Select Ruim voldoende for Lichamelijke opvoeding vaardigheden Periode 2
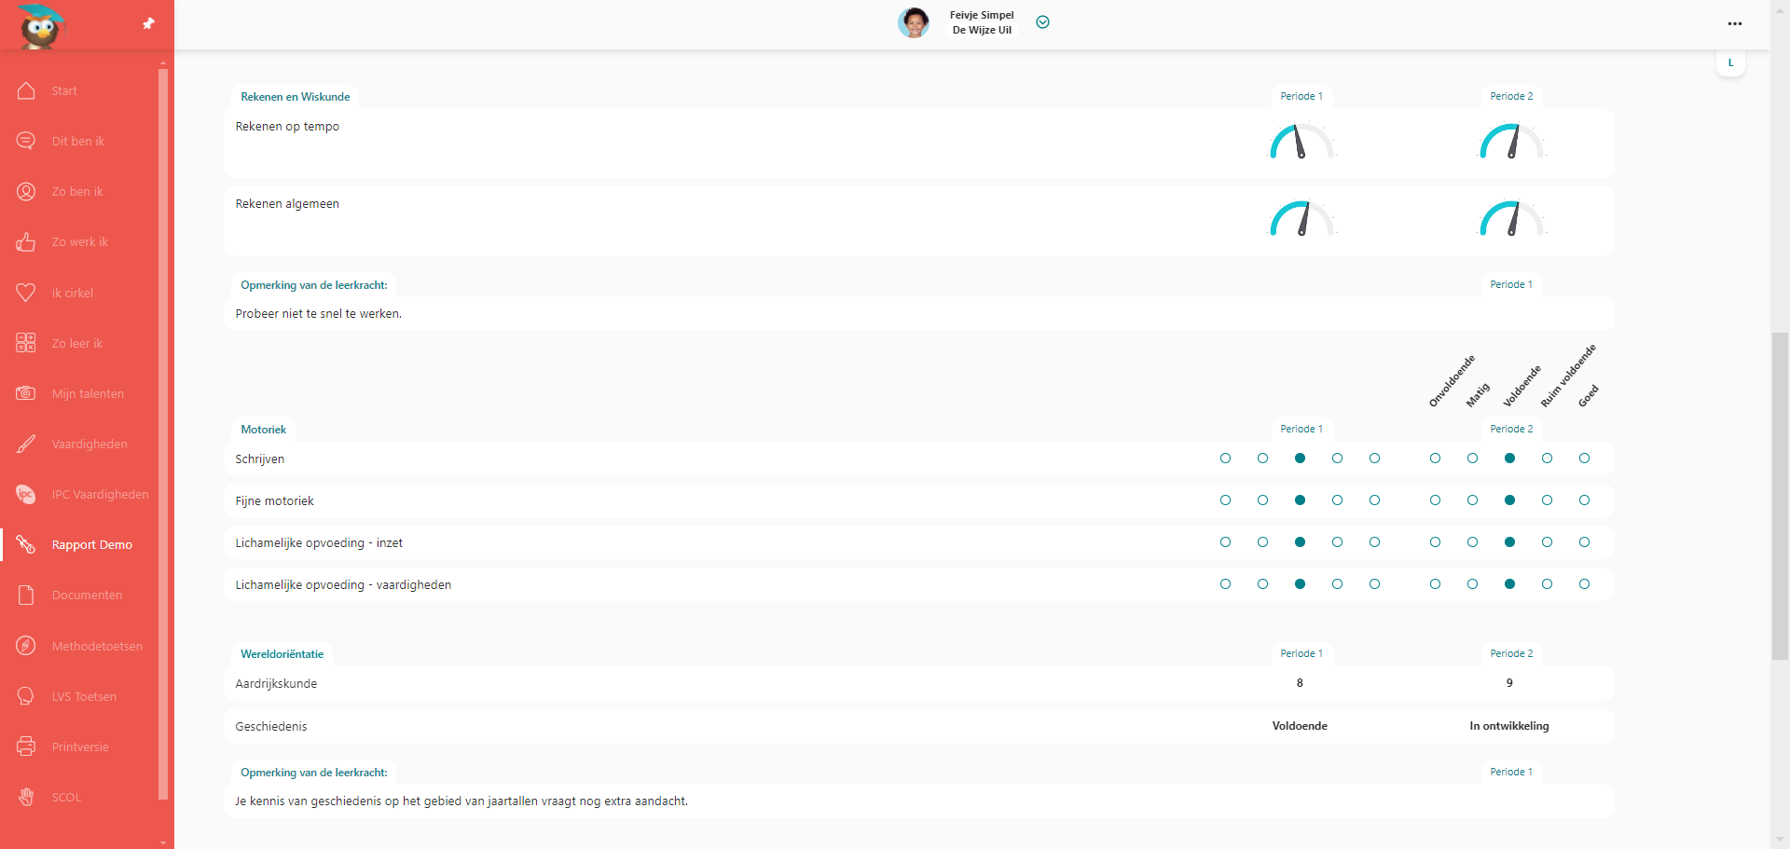1790x849 pixels. click(x=1547, y=584)
